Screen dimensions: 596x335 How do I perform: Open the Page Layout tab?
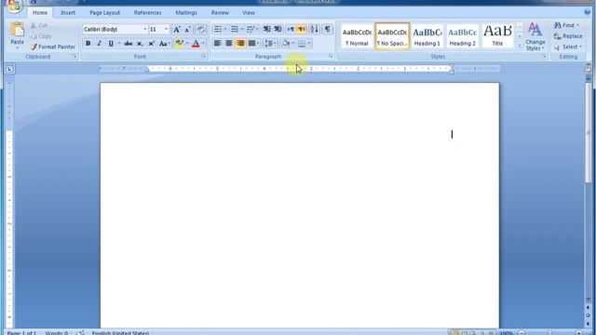tap(105, 12)
